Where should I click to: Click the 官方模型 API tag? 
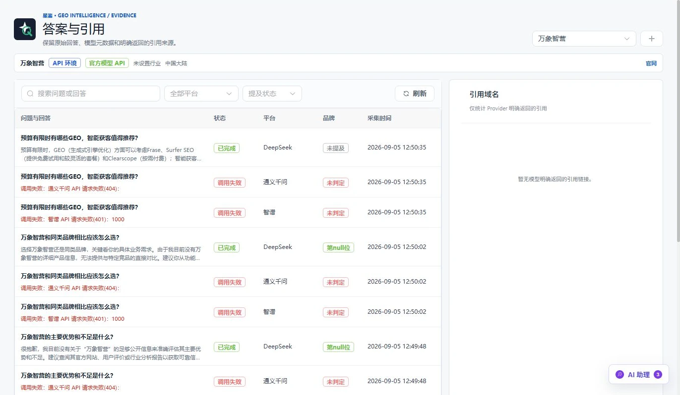click(x=107, y=63)
